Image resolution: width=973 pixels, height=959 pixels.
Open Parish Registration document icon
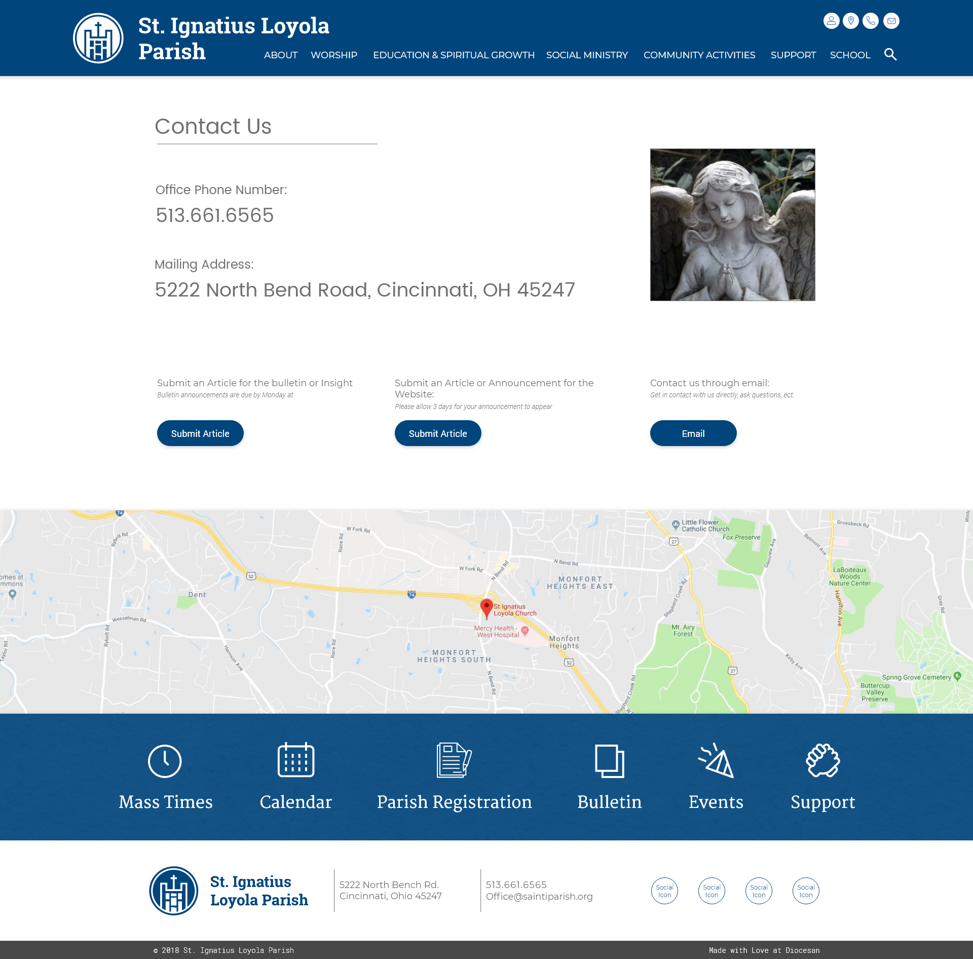coord(454,760)
